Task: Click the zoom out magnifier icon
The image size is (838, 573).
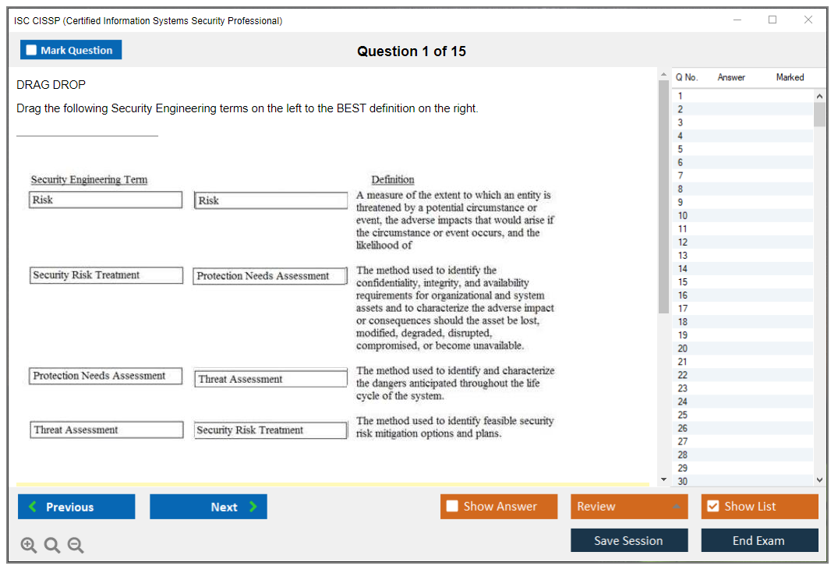Action: [x=76, y=546]
